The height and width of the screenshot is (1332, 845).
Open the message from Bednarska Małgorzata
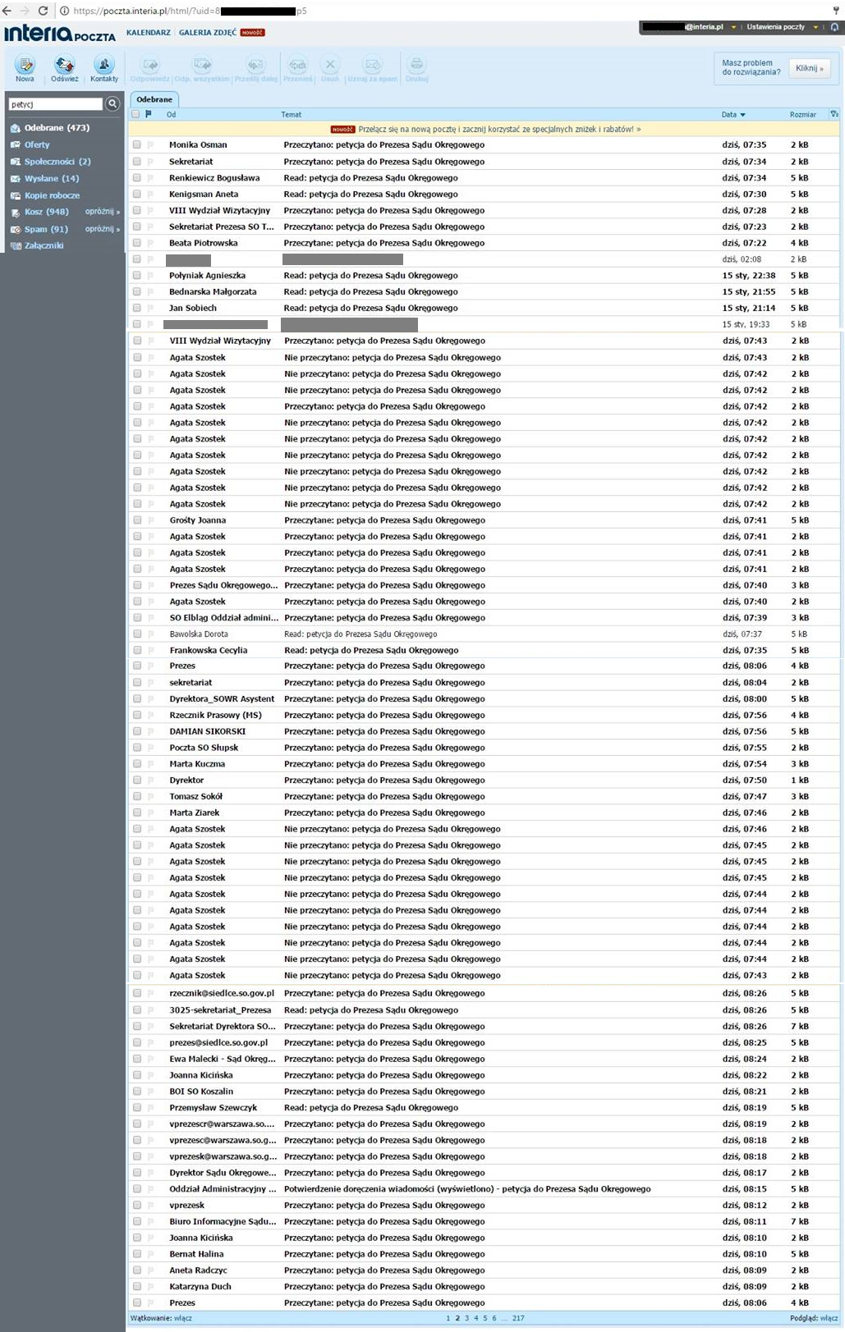point(484,292)
